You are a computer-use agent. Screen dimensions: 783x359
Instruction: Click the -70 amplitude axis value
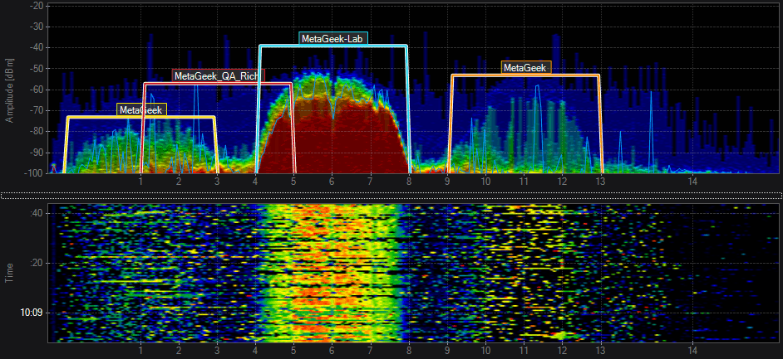37,110
